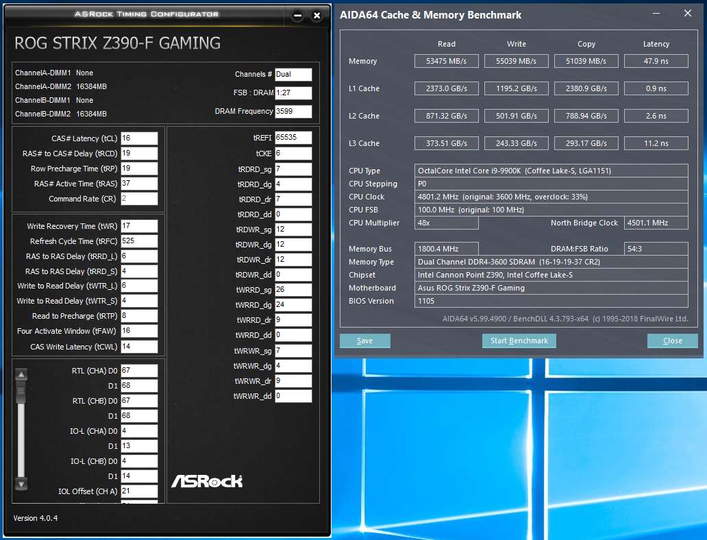This screenshot has width=707, height=540.
Task: Click the Command Rate (CR) field
Action: pyautogui.click(x=139, y=199)
